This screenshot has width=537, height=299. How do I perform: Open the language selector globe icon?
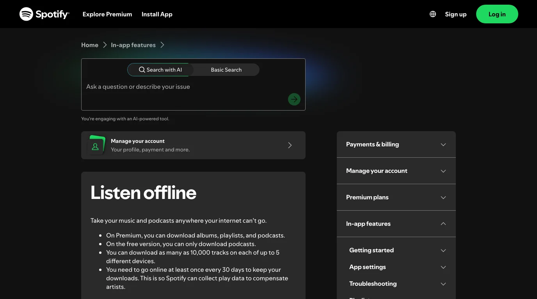click(433, 14)
